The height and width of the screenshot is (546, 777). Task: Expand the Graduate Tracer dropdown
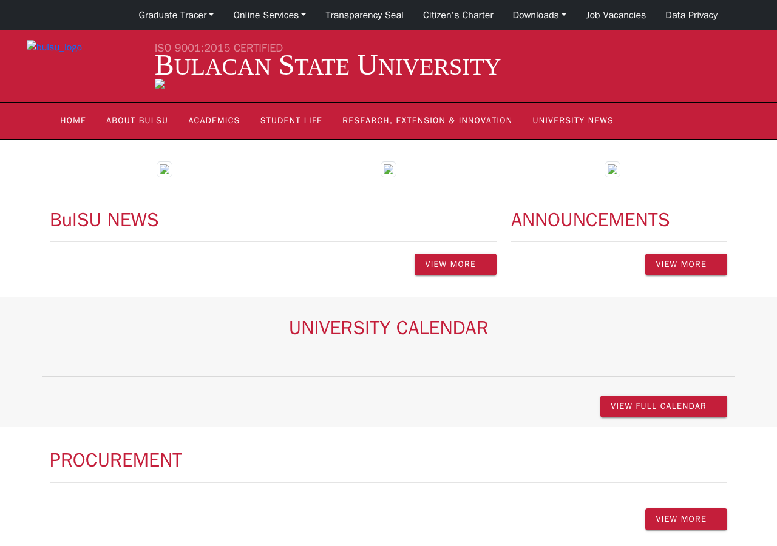coord(176,15)
